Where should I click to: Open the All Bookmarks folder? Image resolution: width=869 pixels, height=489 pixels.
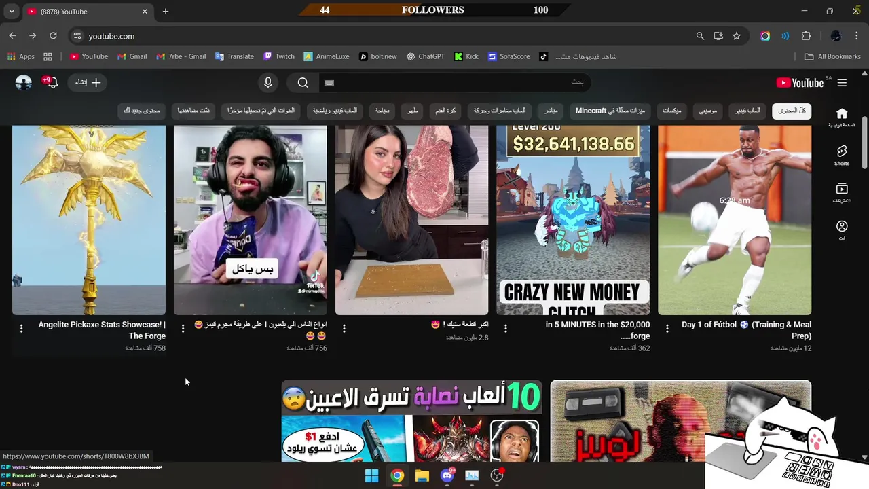tap(832, 56)
